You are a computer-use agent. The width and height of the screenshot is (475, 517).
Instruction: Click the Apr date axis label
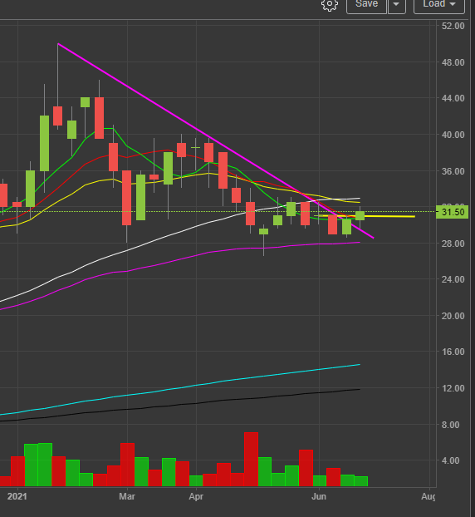pos(196,496)
